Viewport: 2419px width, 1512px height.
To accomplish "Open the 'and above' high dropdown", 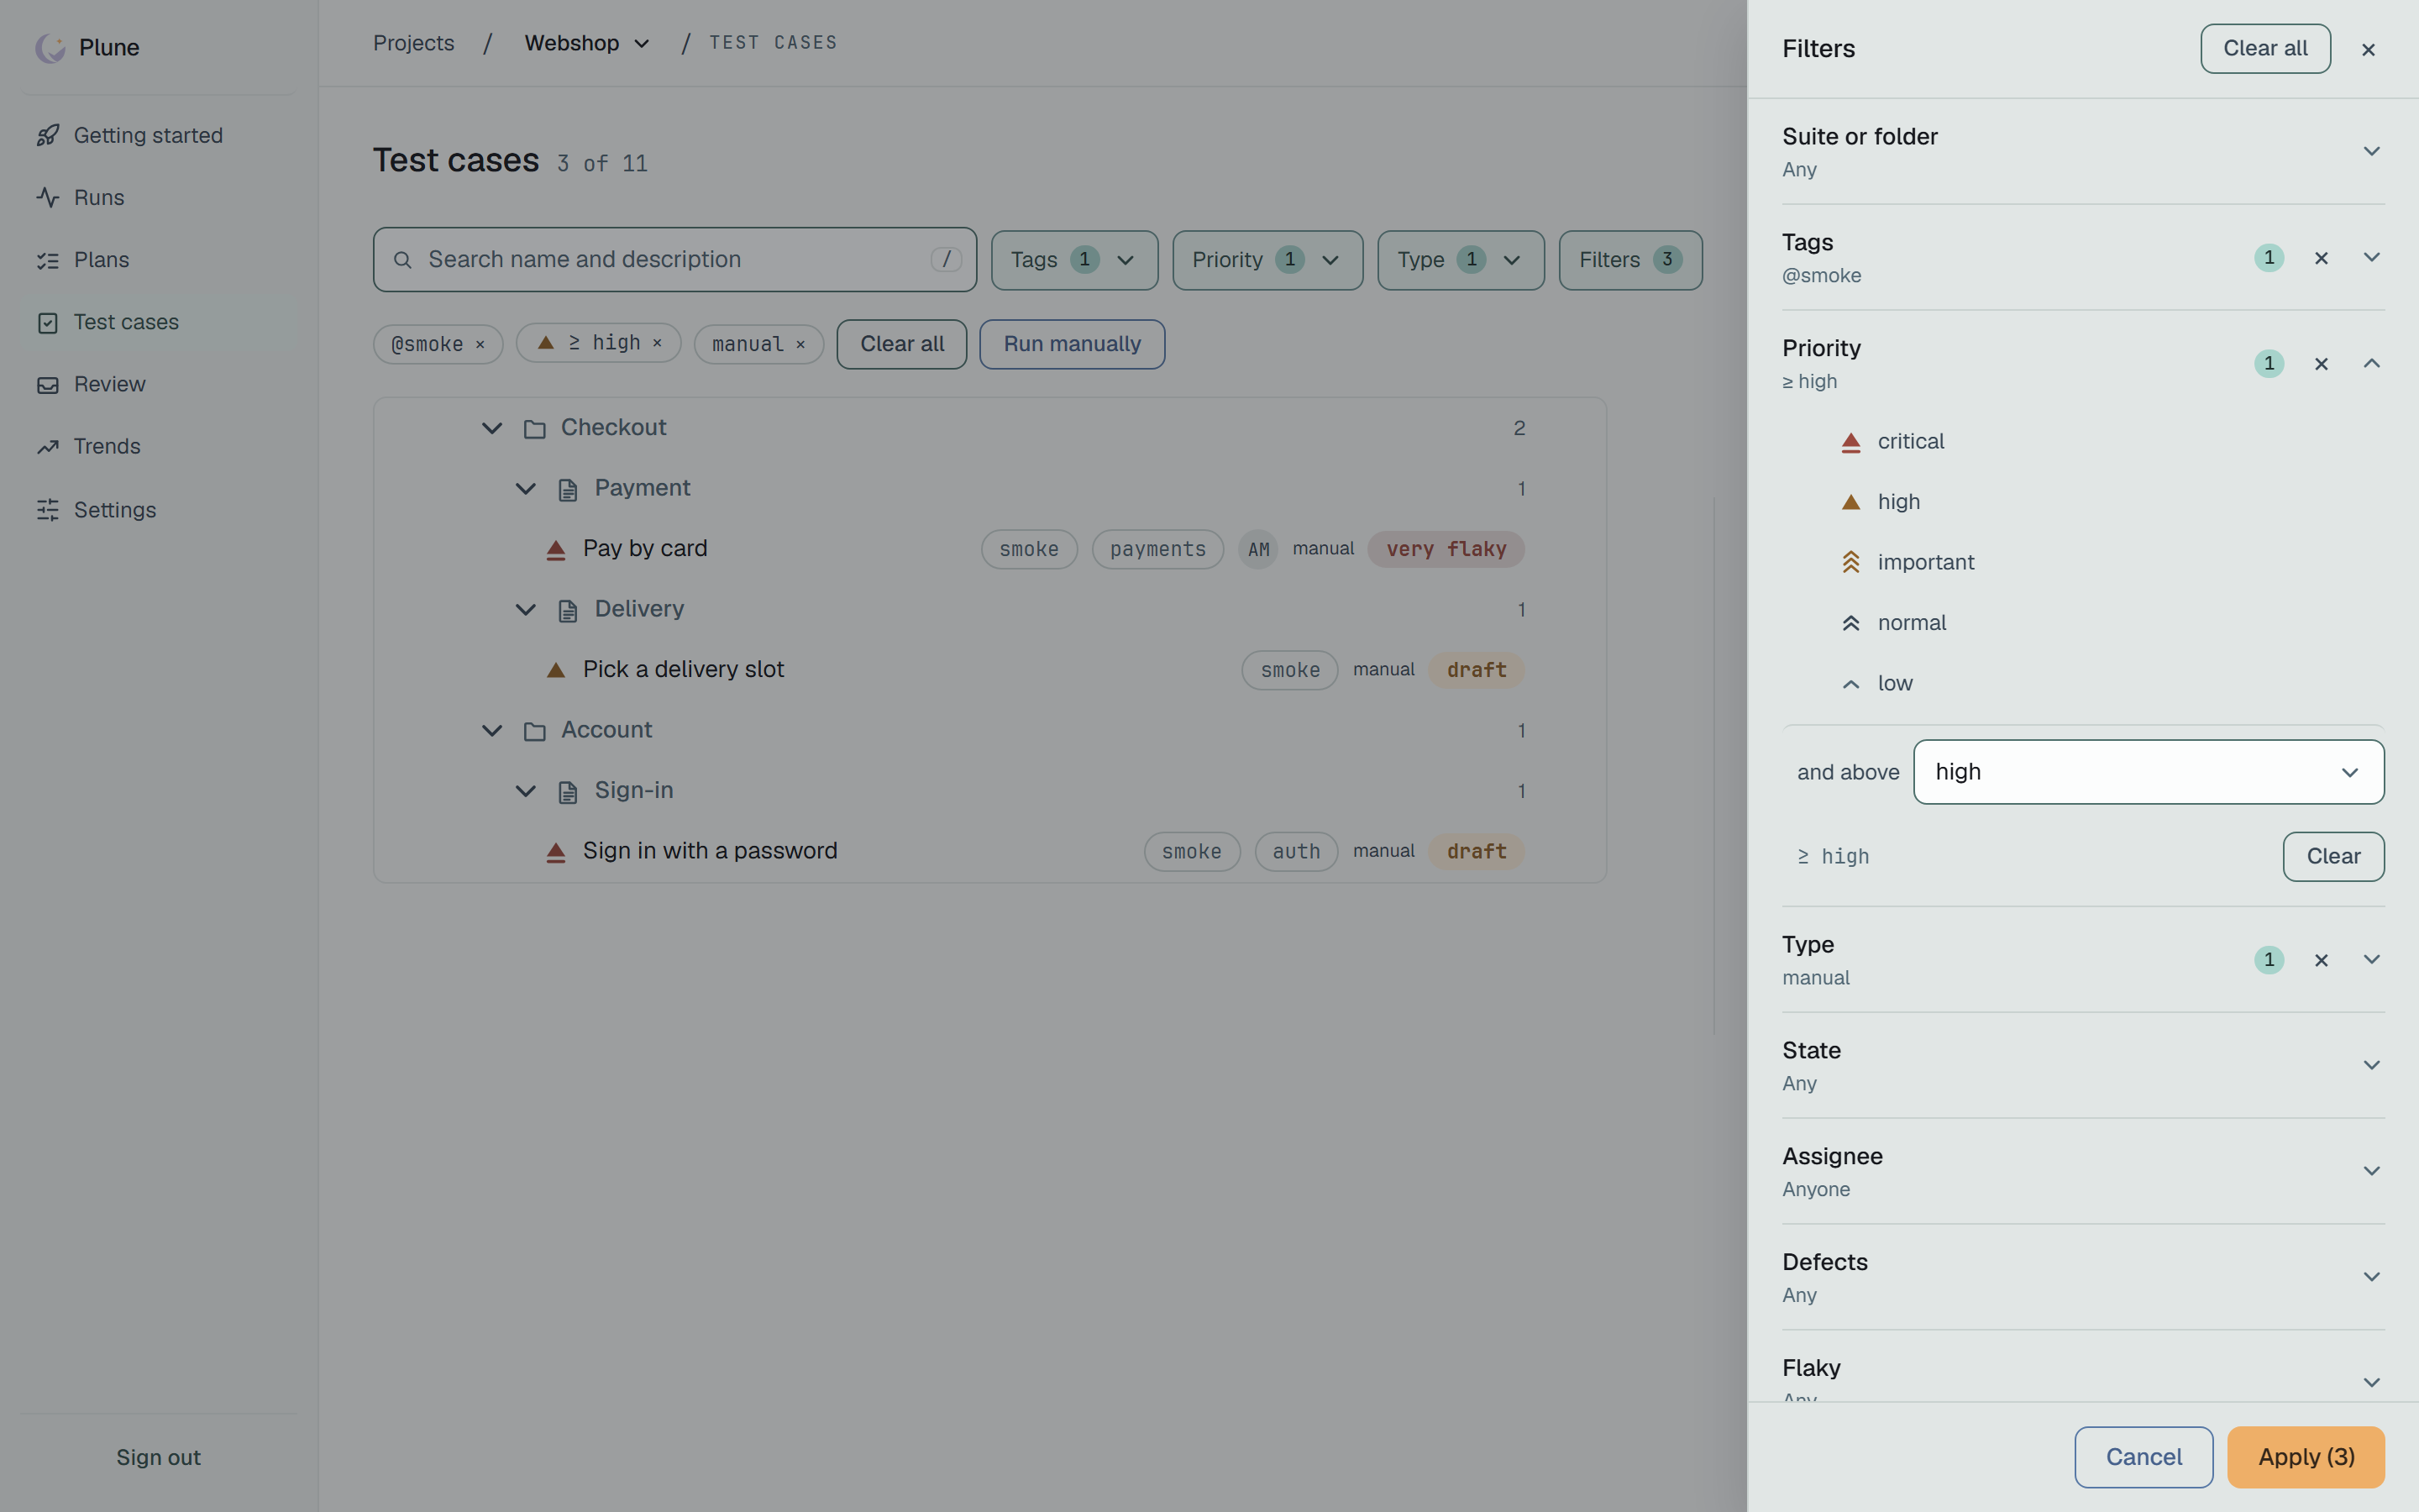I will (2148, 772).
